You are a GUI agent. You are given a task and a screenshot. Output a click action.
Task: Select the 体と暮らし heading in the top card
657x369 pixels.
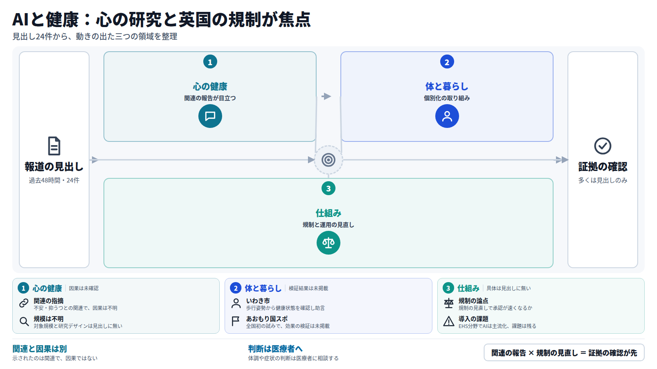(x=447, y=87)
